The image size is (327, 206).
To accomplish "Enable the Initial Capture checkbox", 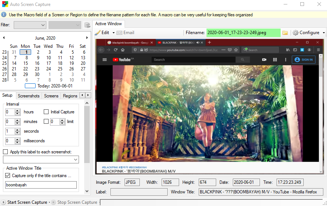I will pos(46,112).
